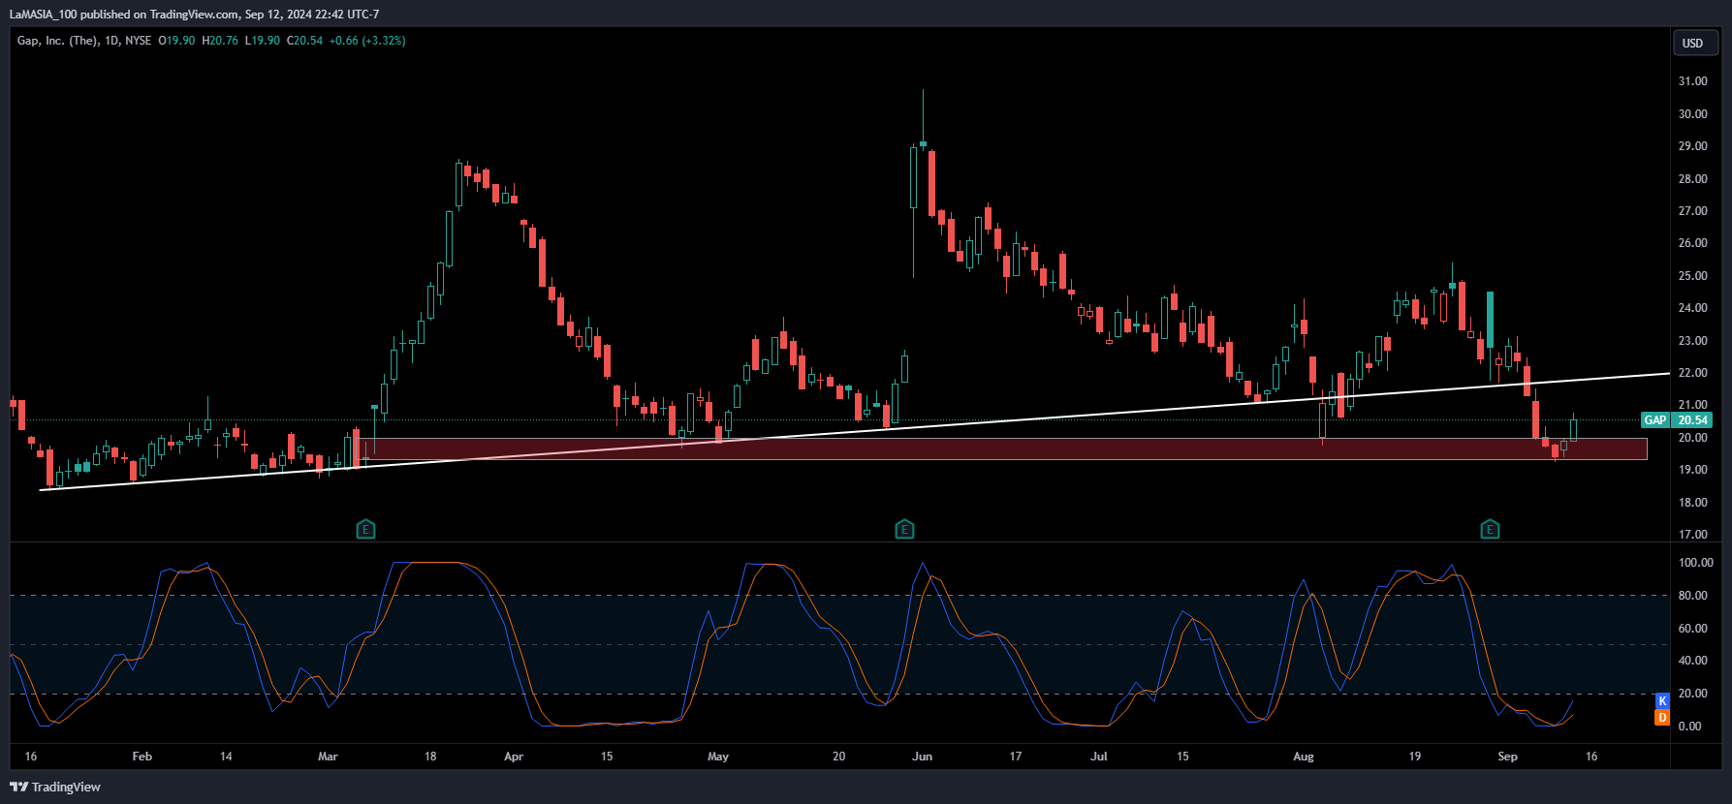
Task: Click the 'Jul' time axis label
Action: pyautogui.click(x=1099, y=757)
